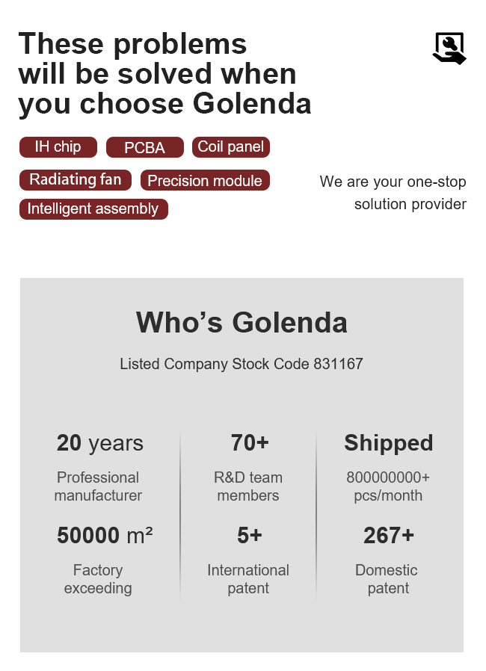Click the Shipped statistic heading
Screen dimensions: 486x671
(388, 443)
